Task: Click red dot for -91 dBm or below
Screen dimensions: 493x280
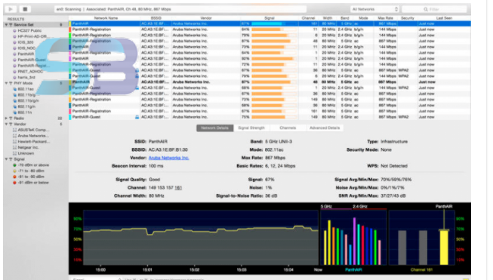Action: pyautogui.click(x=14, y=183)
